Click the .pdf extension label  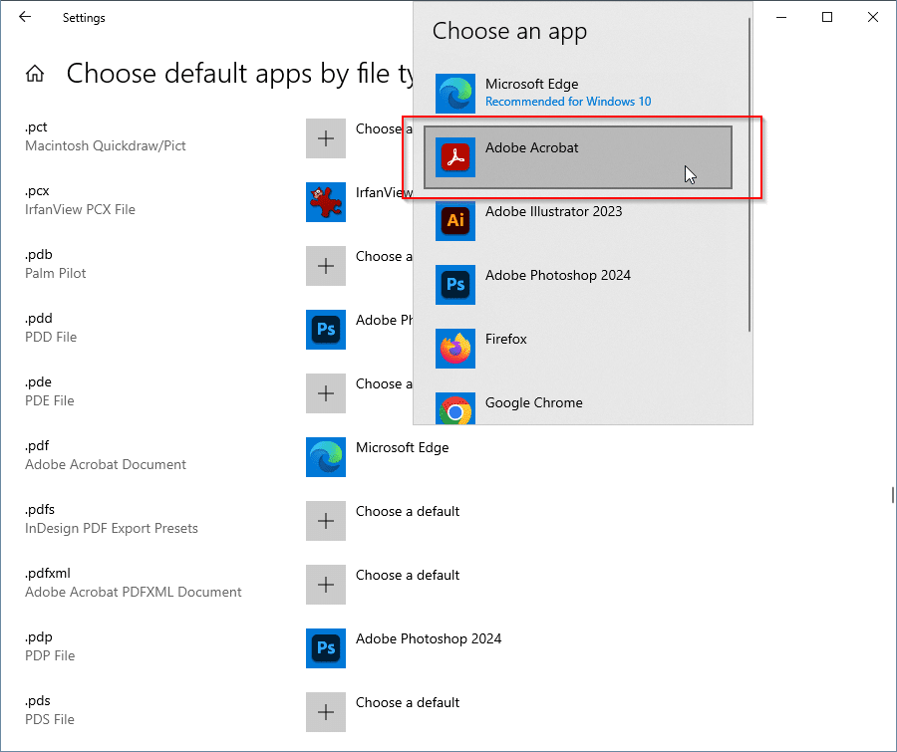pos(37,445)
